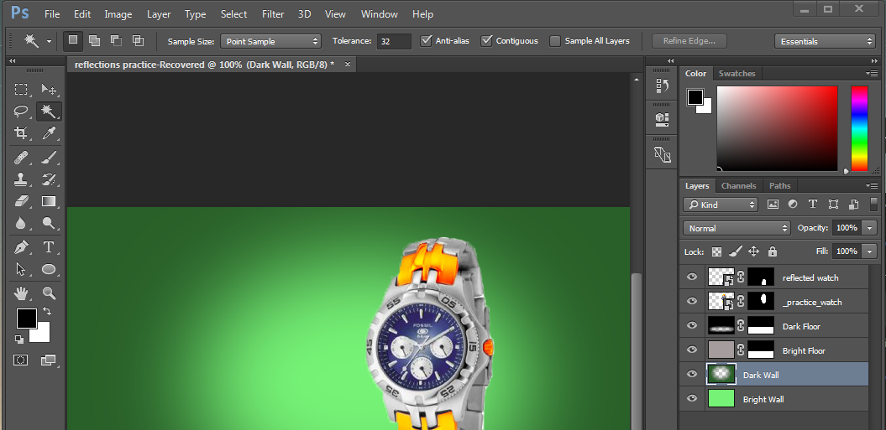This screenshot has width=886, height=430.
Task: Toggle Quick Mask mode
Action: coord(21,360)
